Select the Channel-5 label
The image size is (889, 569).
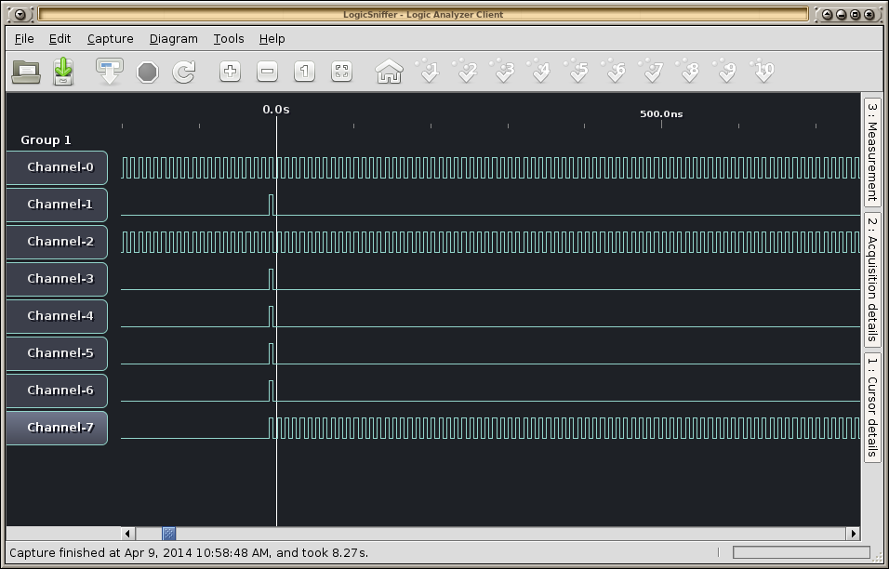[57, 353]
